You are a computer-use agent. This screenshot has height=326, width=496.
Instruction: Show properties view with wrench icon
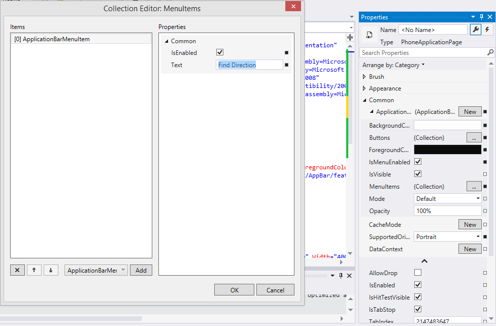click(476, 30)
